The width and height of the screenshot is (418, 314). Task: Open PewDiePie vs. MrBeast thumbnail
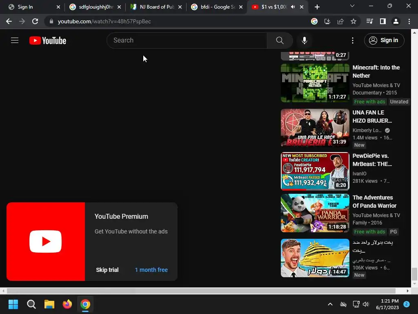click(x=315, y=171)
